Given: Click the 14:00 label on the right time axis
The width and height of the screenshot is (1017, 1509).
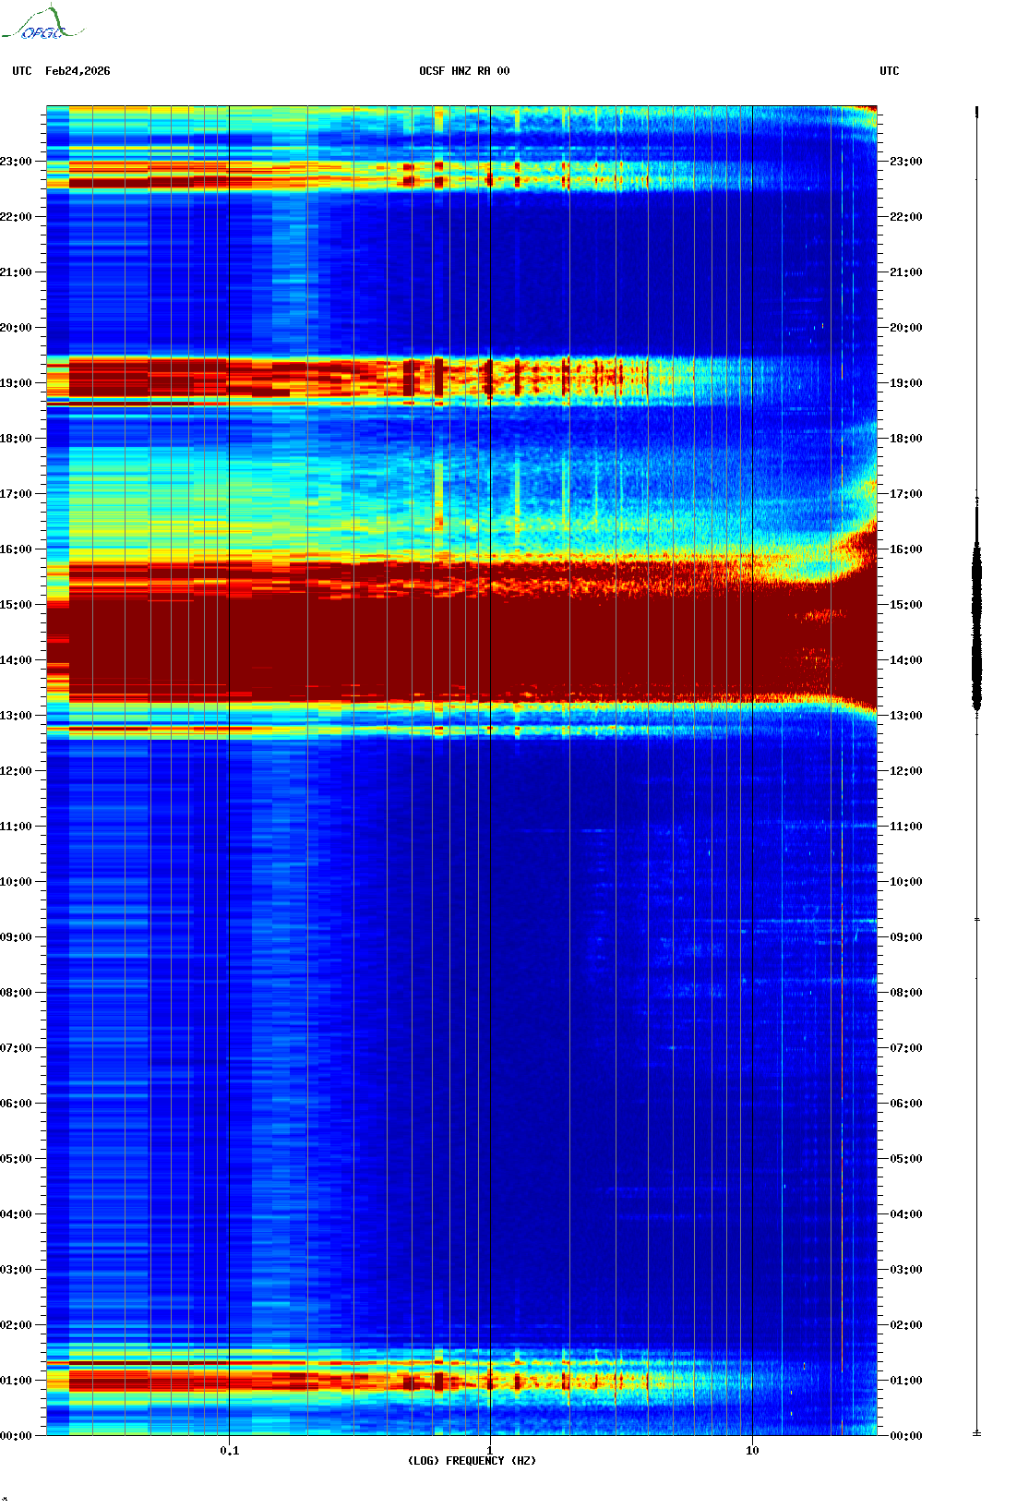Looking at the screenshot, I should [906, 660].
